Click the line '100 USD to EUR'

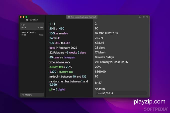[x=59, y=43]
